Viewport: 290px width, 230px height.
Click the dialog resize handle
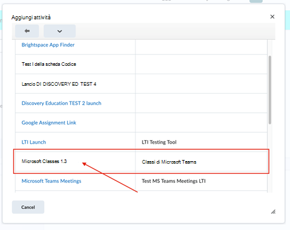click(273, 212)
